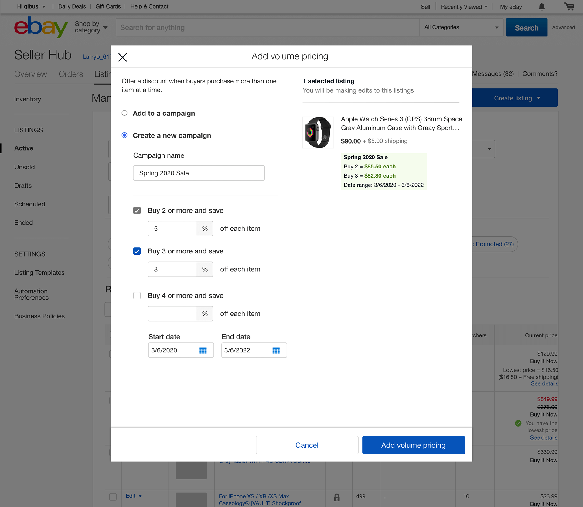Switch to the Orders tab
The height and width of the screenshot is (507, 583).
[71, 74]
